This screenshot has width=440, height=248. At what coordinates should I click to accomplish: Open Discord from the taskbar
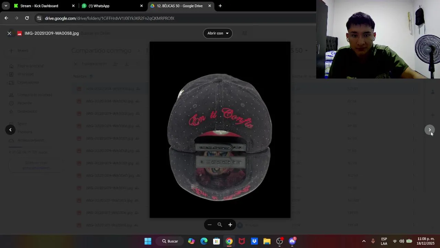(x=292, y=241)
